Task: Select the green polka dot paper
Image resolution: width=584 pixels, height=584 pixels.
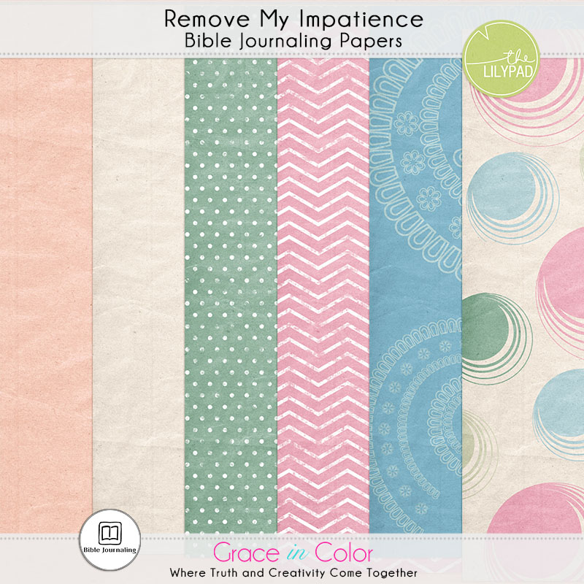Action: point(231,296)
